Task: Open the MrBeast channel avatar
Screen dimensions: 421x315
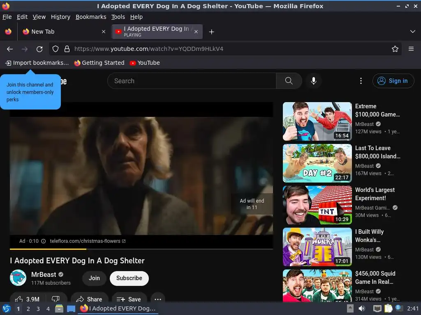Action: (18, 278)
